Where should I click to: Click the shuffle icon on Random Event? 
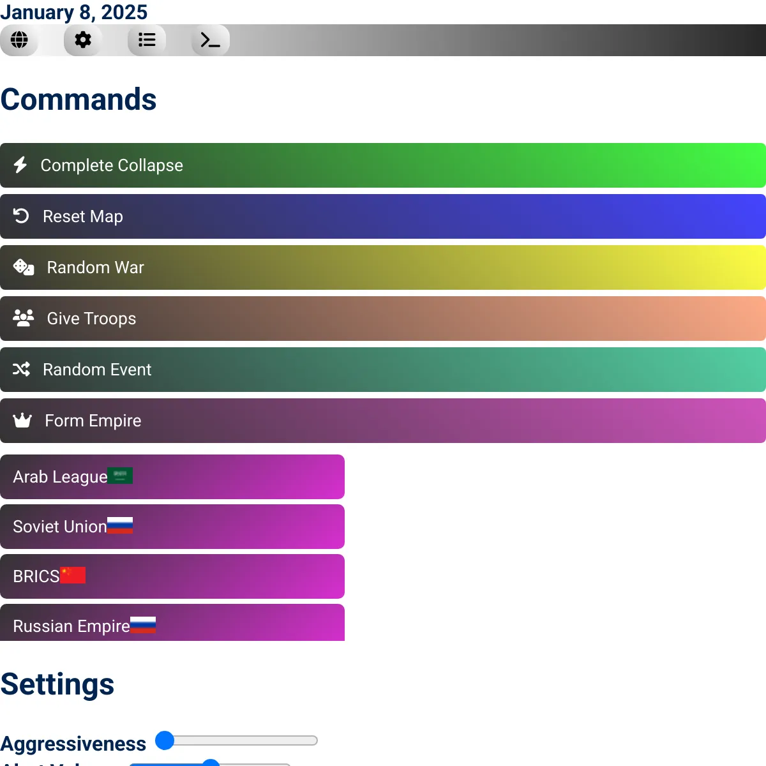pyautogui.click(x=21, y=369)
